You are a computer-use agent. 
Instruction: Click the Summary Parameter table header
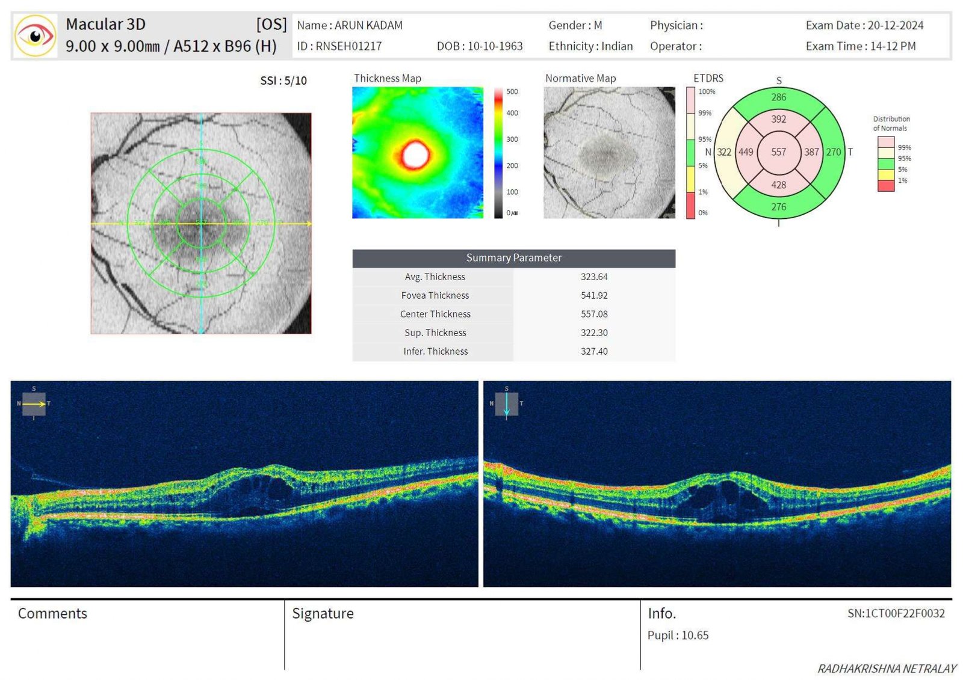pos(513,258)
